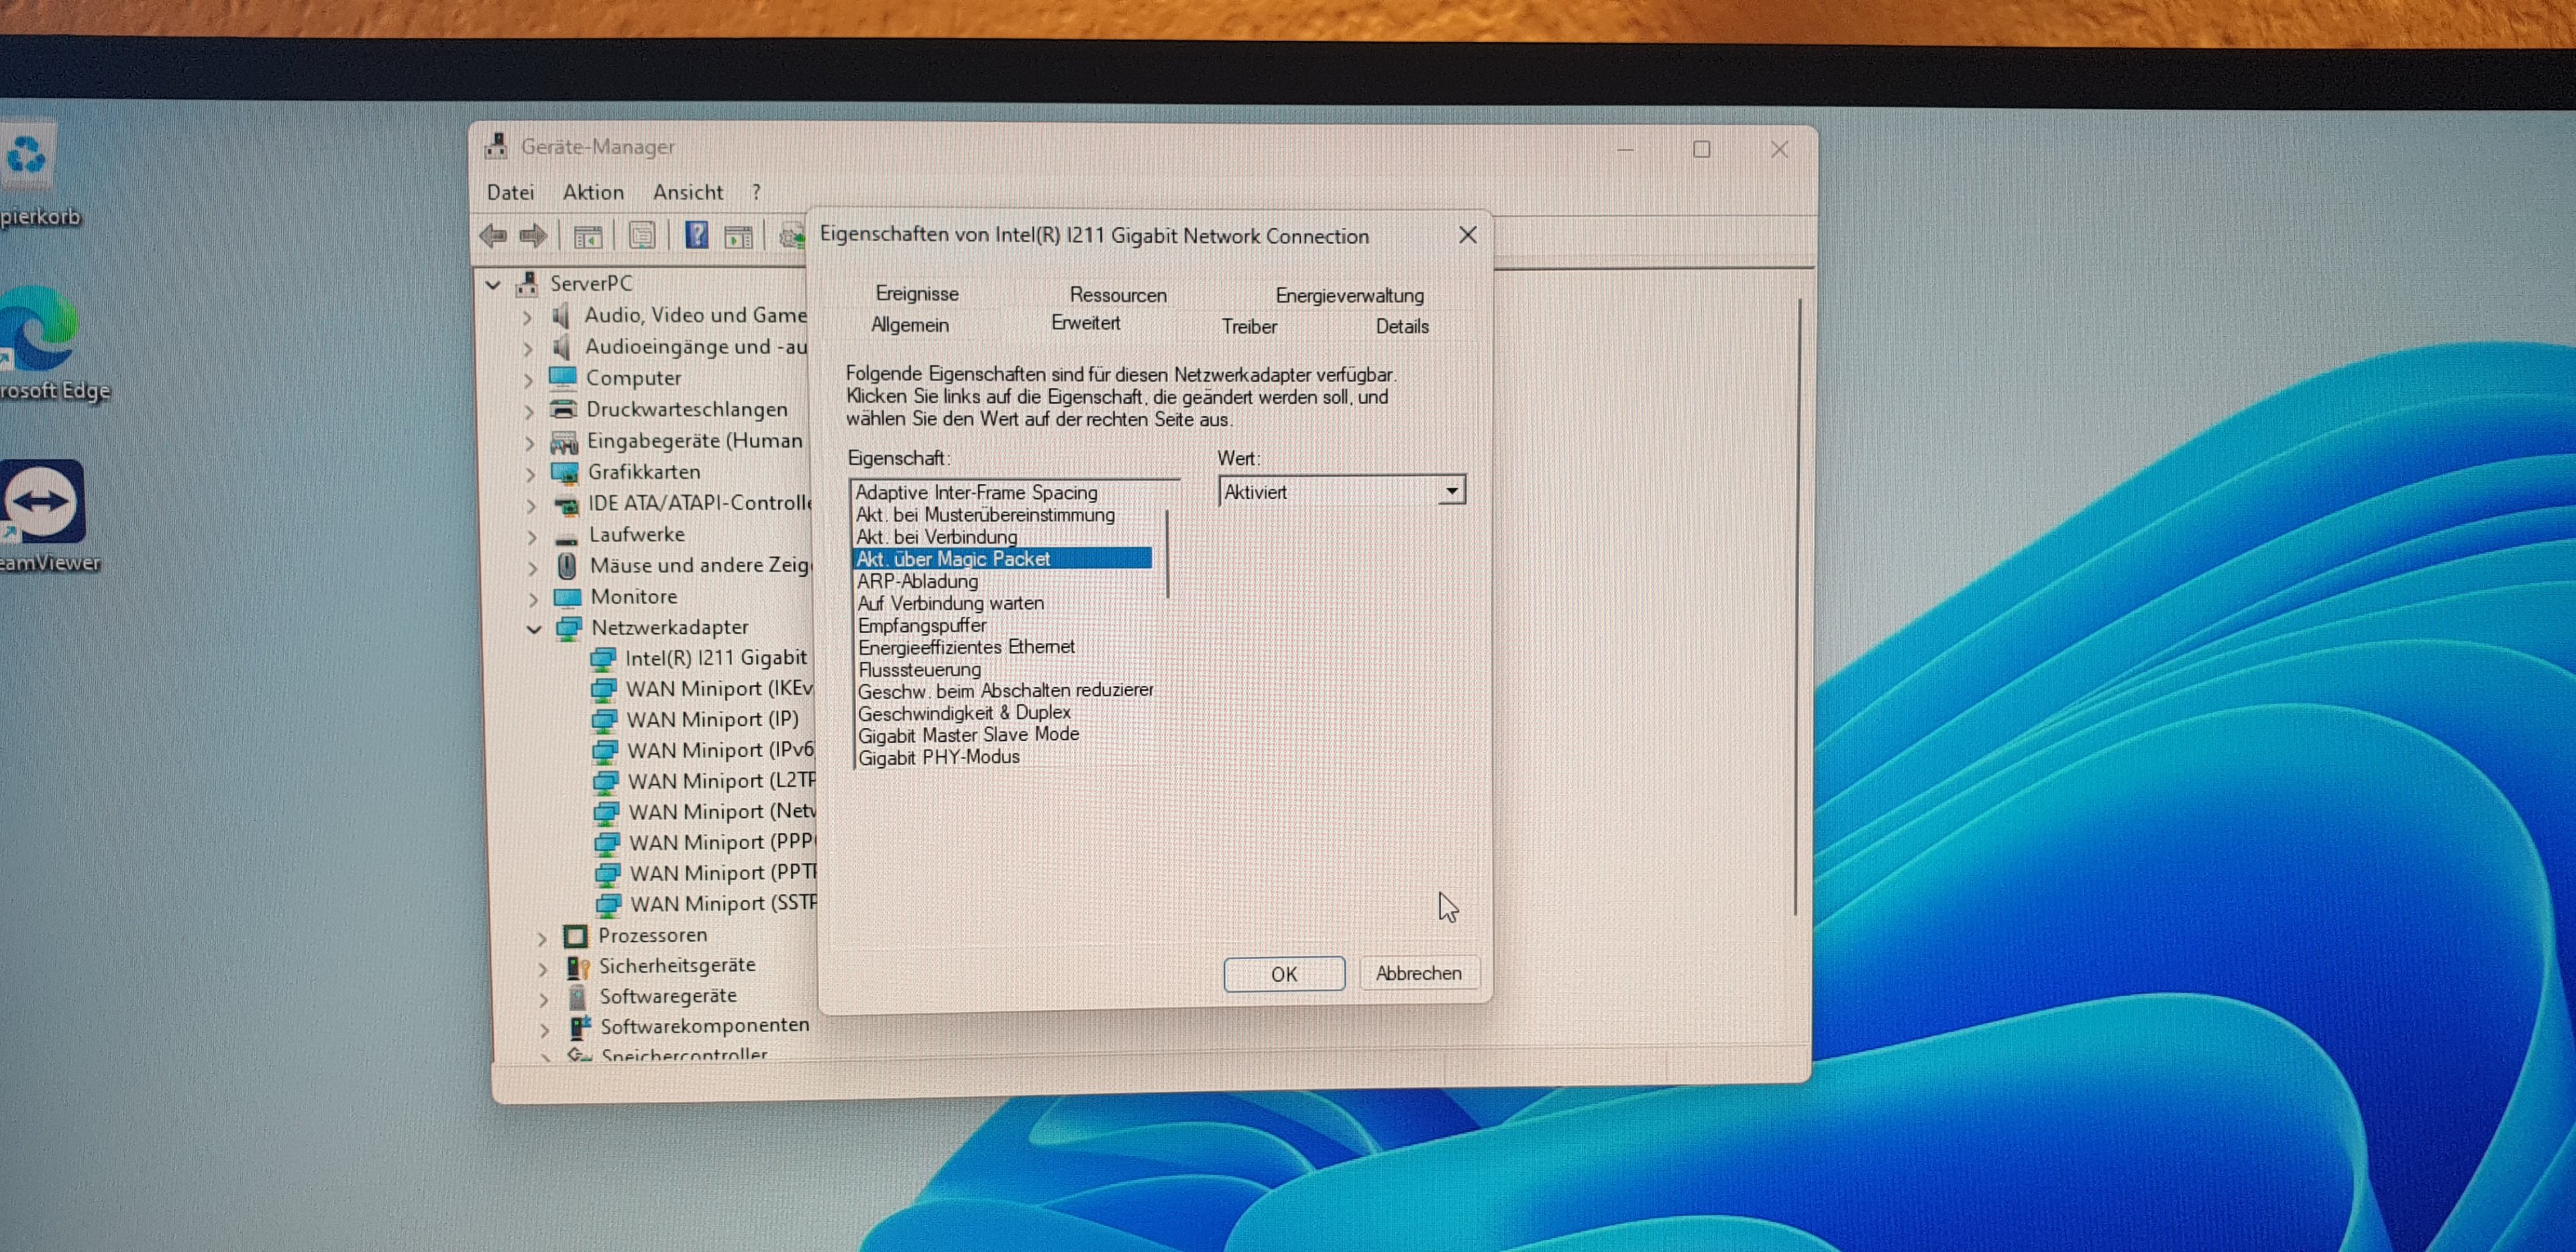Viewport: 2576px width, 1252px height.
Task: Expand the Grafikkarten category
Action: [x=530, y=474]
